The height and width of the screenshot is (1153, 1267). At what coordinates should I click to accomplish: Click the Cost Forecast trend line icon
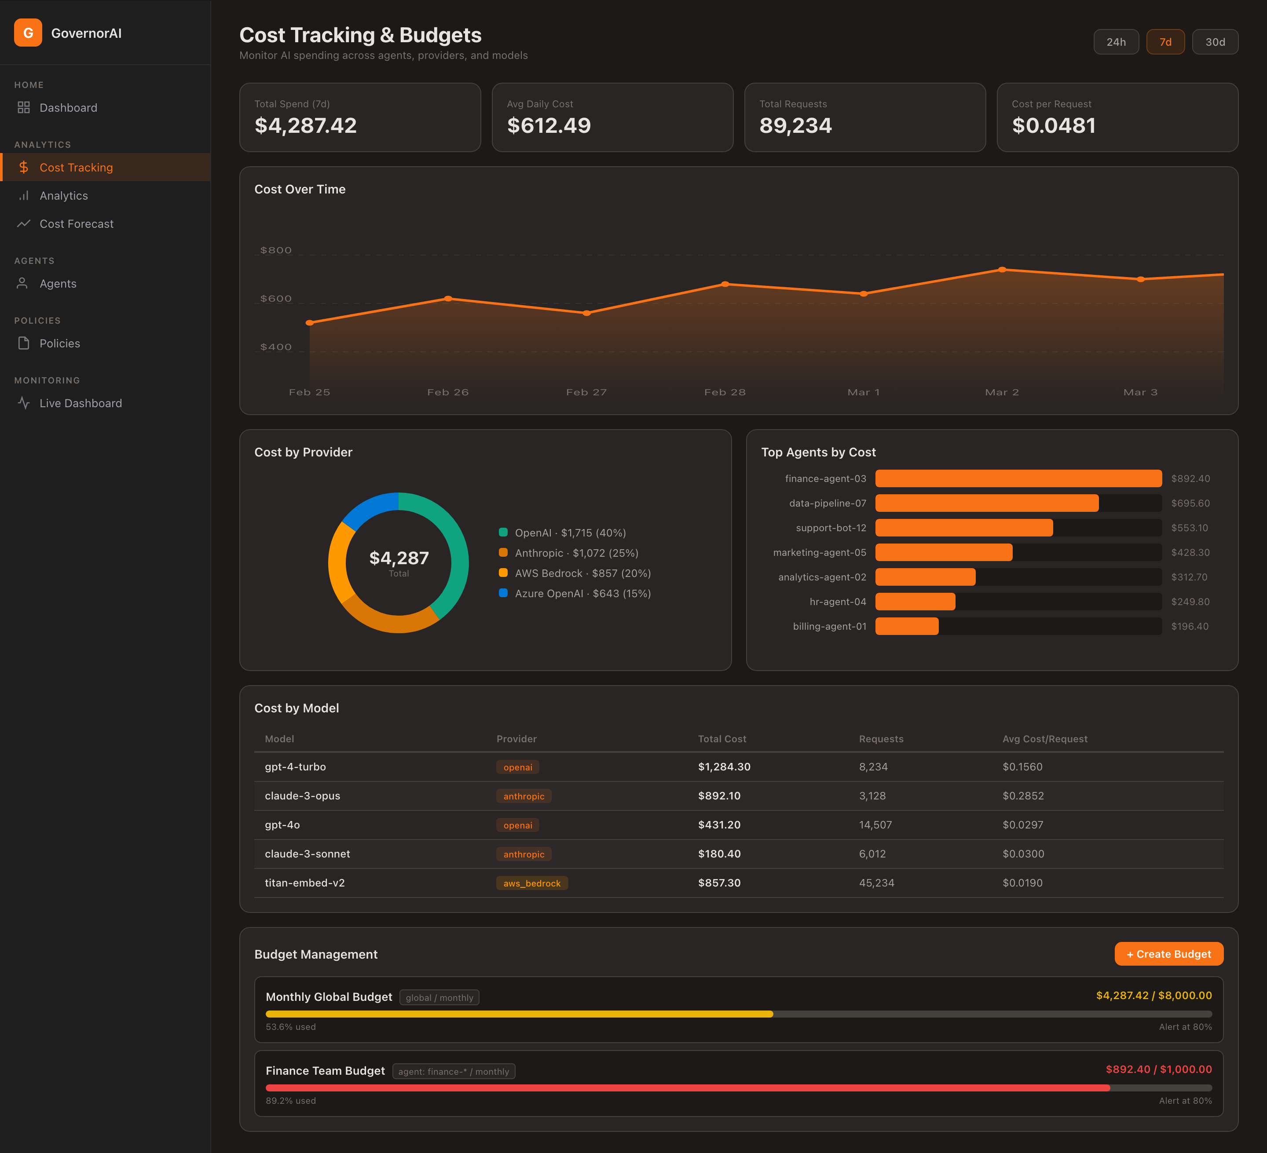coord(24,224)
